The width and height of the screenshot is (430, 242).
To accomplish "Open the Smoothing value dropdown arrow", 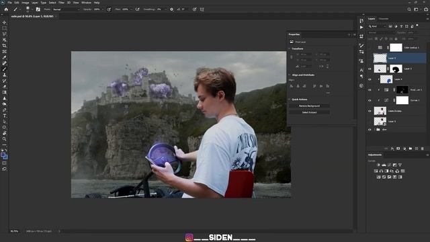I will 166,9.
